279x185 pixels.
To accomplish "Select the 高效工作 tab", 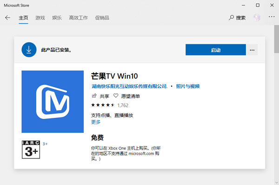I will [78, 18].
